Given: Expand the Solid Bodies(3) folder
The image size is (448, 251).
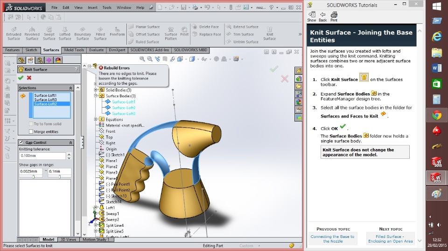Looking at the screenshot, I should (96, 90).
